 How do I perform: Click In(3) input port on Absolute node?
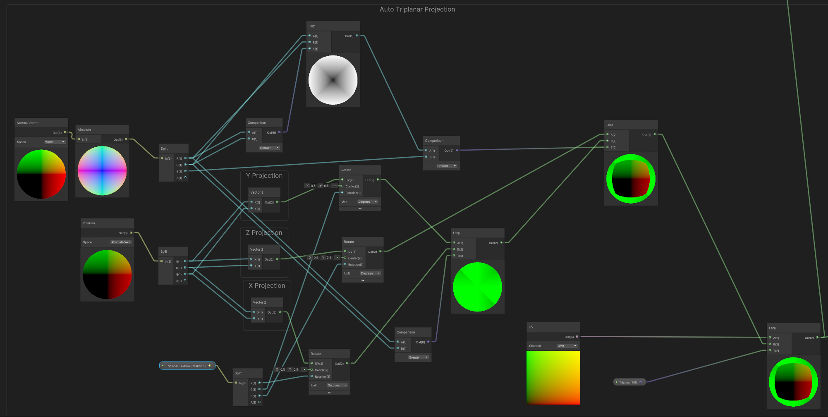(x=79, y=139)
